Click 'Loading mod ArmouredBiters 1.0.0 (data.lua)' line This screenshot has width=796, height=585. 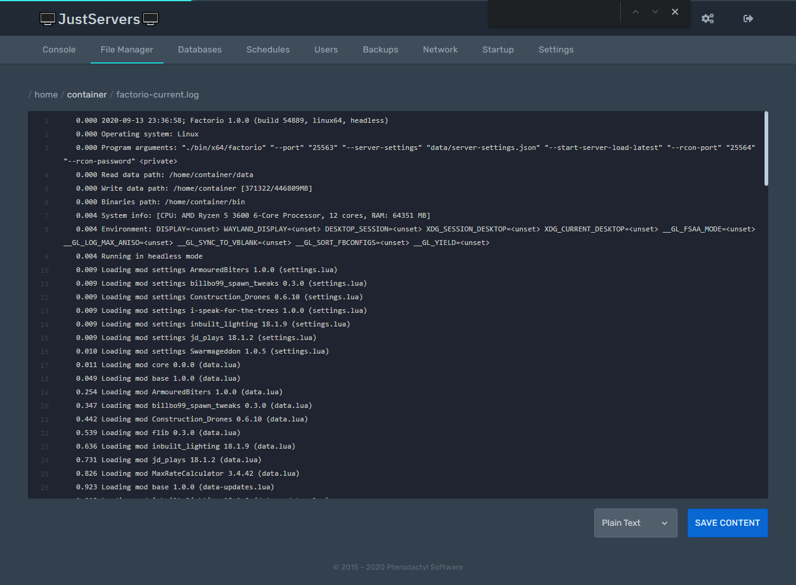(x=179, y=392)
